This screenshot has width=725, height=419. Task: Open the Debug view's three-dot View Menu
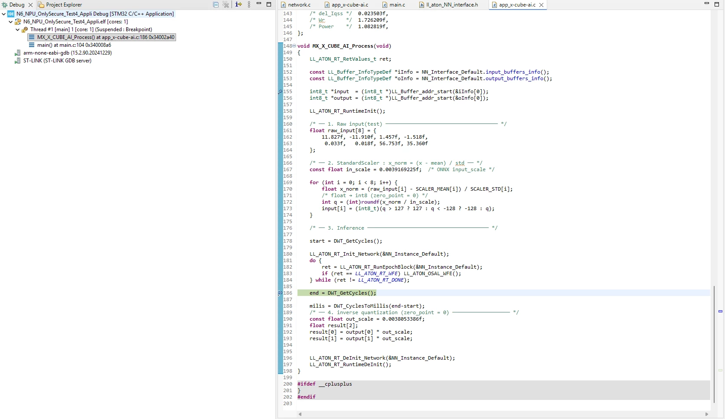click(249, 5)
